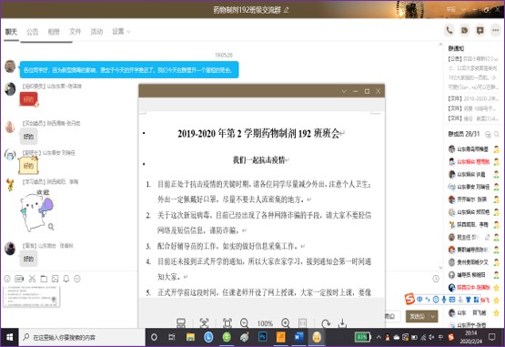Click the bracketed scan icon in image viewer toolbar

204,322
